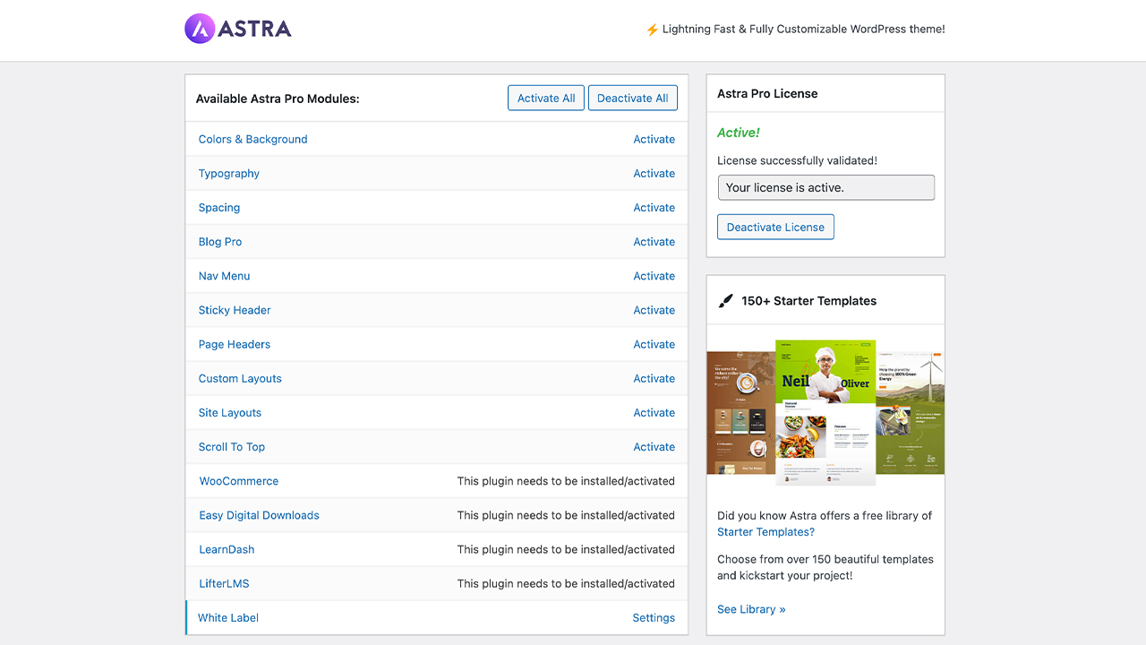
Task: Open the Blog Pro module link
Action: point(220,242)
